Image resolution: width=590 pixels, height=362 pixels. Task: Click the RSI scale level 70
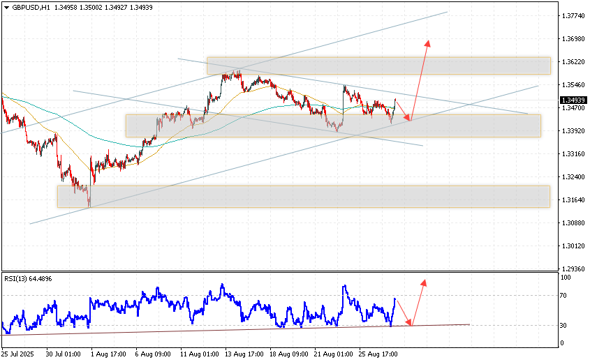pos(563,296)
